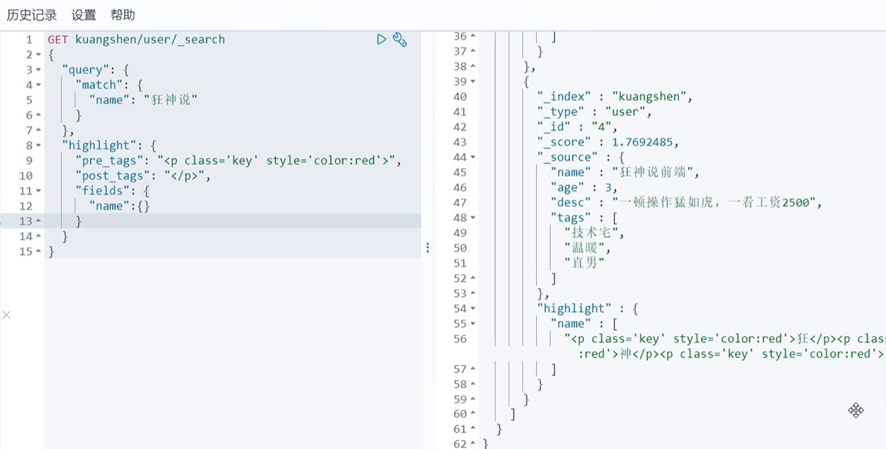Open the wrench options icon
The height and width of the screenshot is (449, 886).
click(x=400, y=40)
